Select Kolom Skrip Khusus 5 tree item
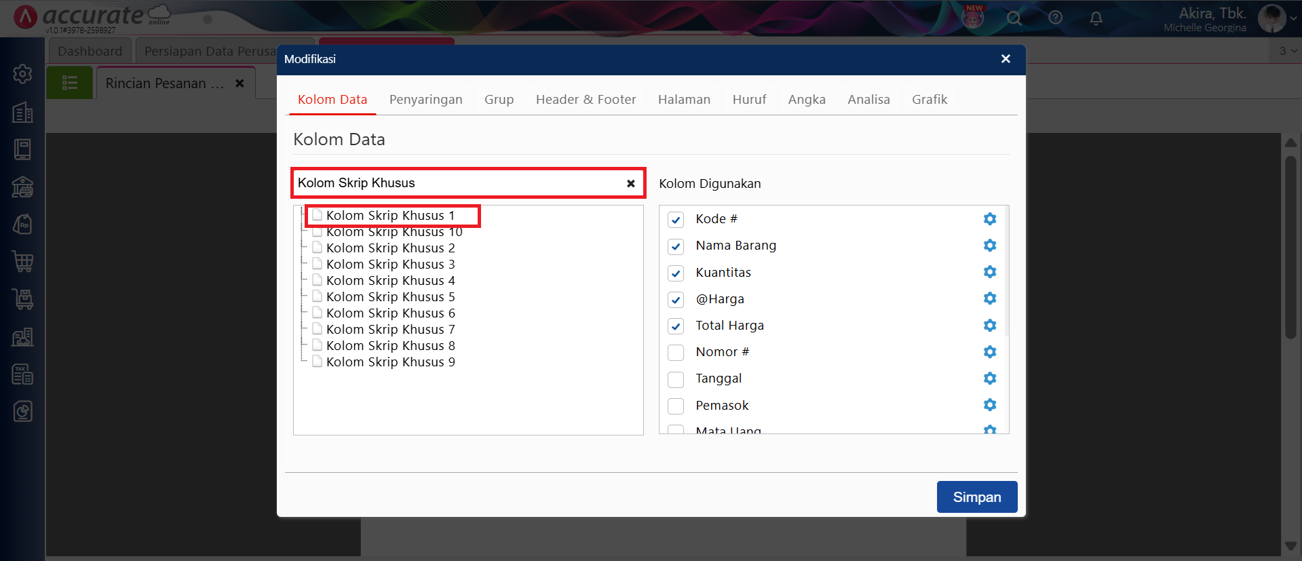This screenshot has width=1302, height=561. tap(390, 297)
